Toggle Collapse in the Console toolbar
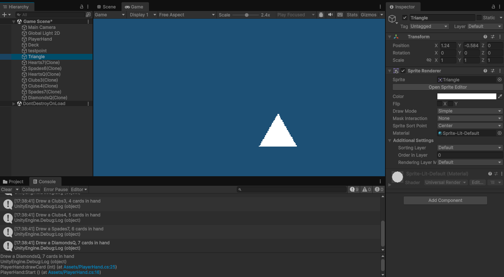This screenshot has width=504, height=277. (31, 189)
